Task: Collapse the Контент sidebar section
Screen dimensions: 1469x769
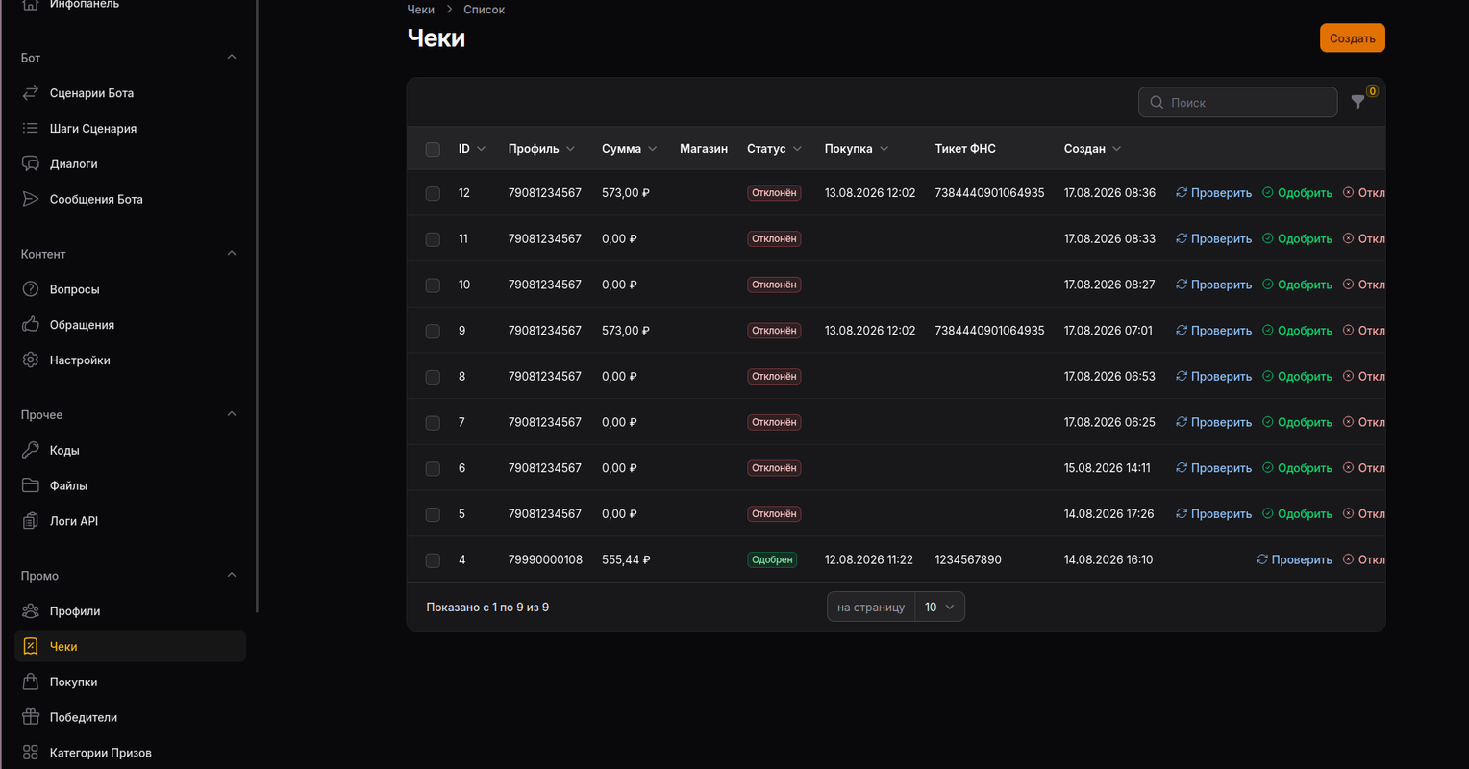Action: tap(232, 254)
